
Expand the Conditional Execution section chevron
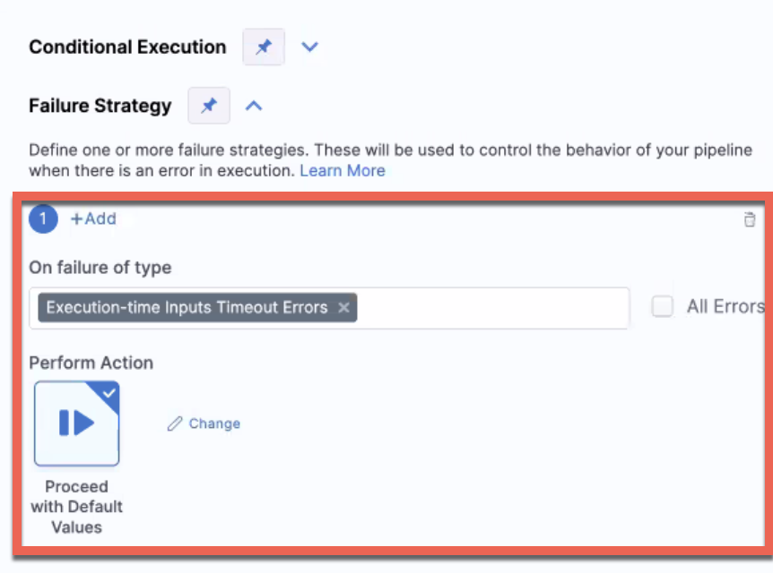coord(309,47)
